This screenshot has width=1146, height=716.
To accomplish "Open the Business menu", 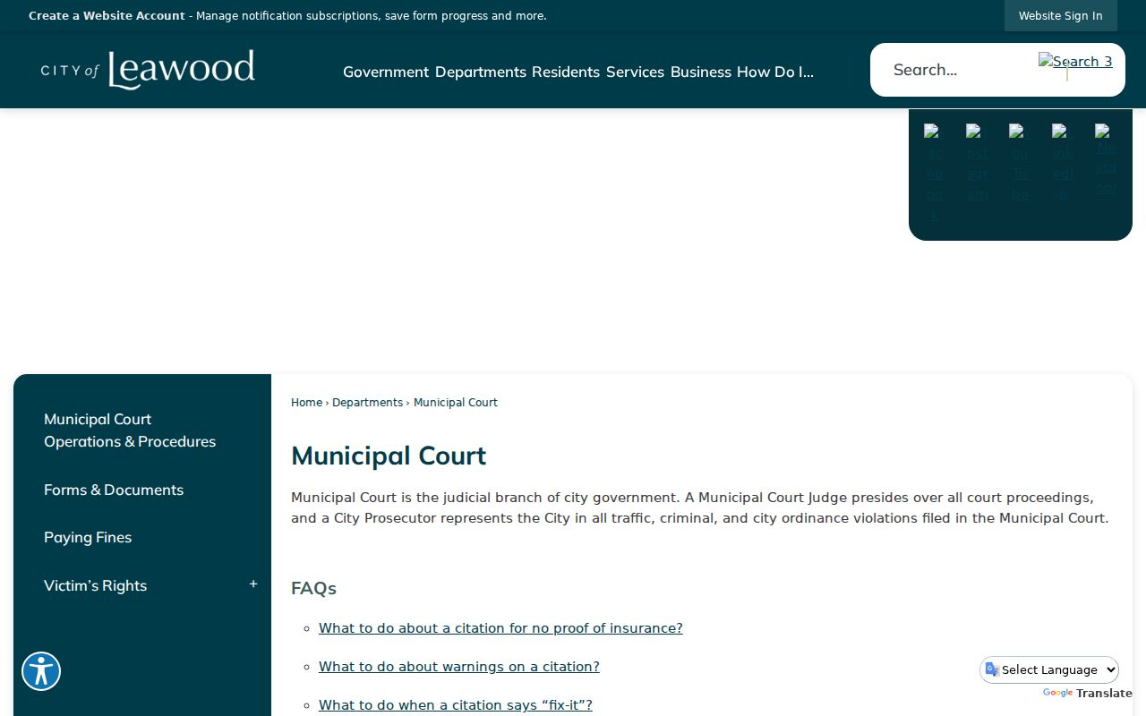I will (x=701, y=72).
